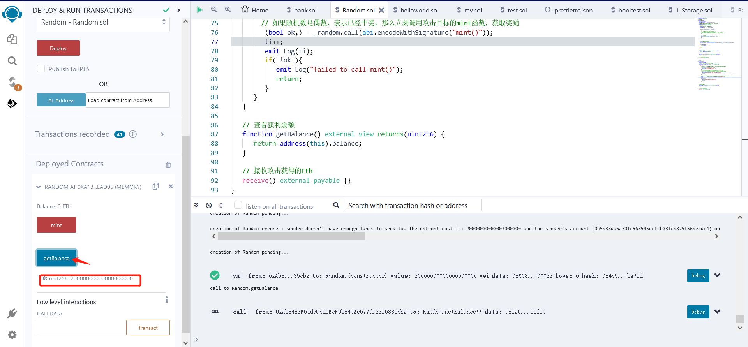Delete all deployed contracts with trash icon
The image size is (748, 347).
pos(168,165)
